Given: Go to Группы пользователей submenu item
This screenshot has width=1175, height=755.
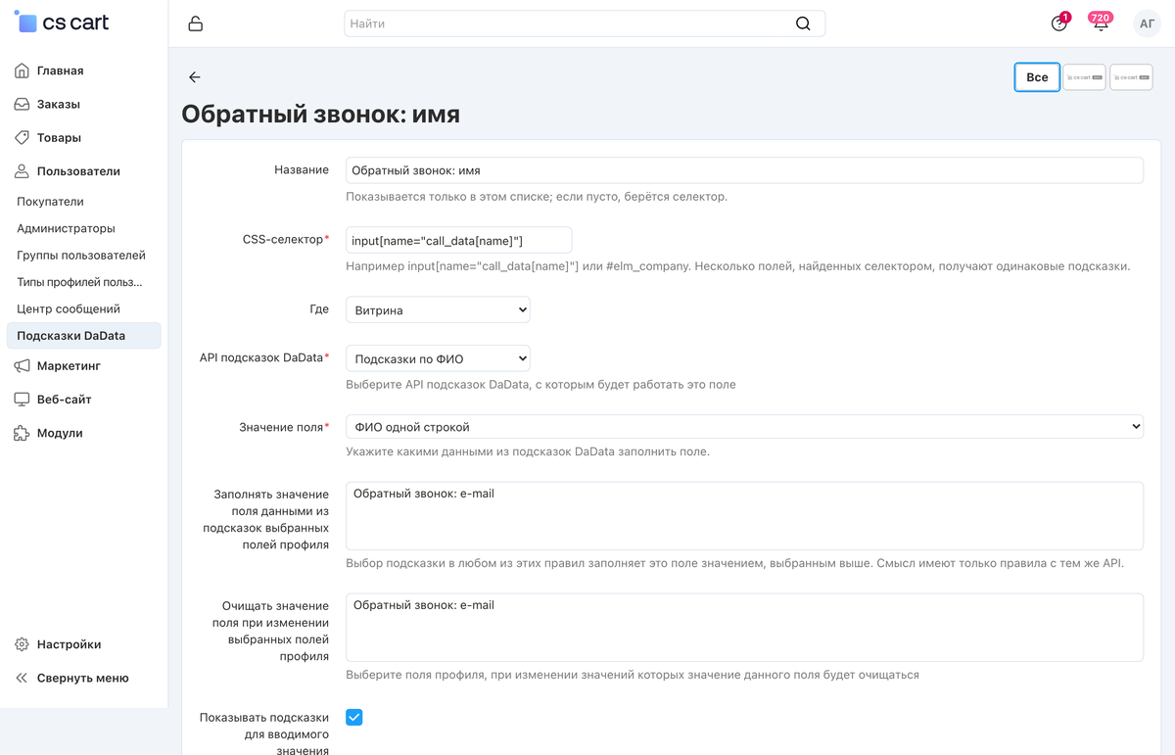Looking at the screenshot, I should [81, 255].
